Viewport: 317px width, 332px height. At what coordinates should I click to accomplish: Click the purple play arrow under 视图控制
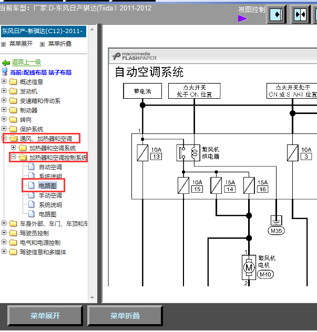(243, 18)
